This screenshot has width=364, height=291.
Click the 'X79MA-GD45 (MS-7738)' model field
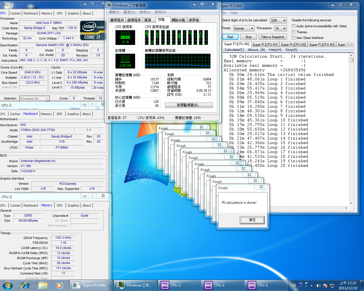click(47, 130)
